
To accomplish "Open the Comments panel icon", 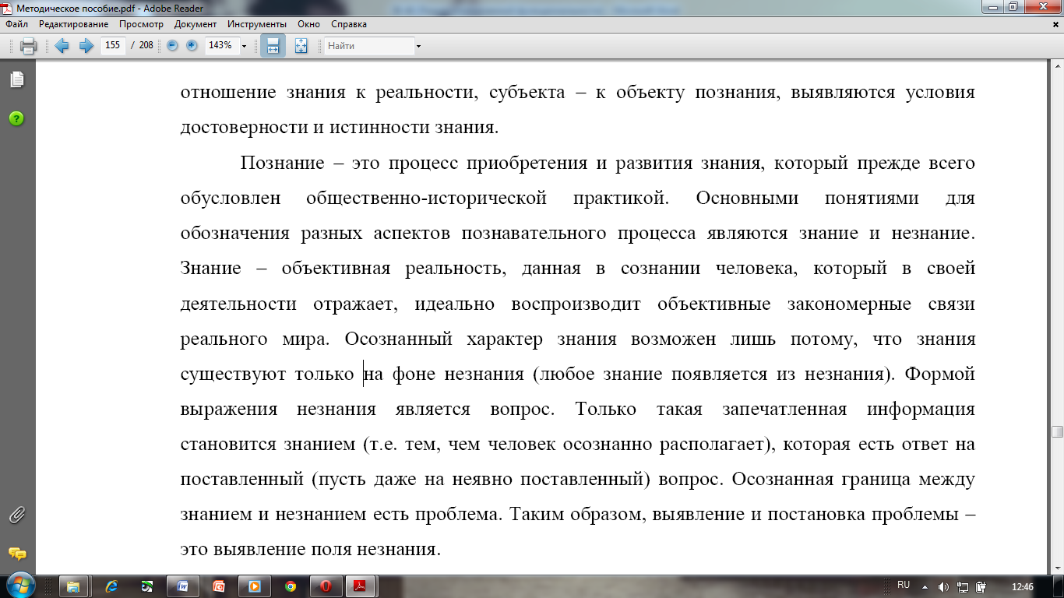I will [x=16, y=554].
